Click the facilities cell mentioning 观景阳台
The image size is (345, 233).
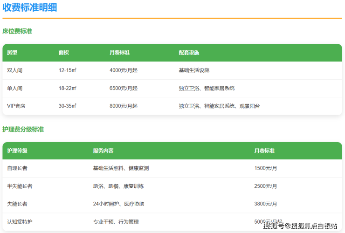pos(219,106)
